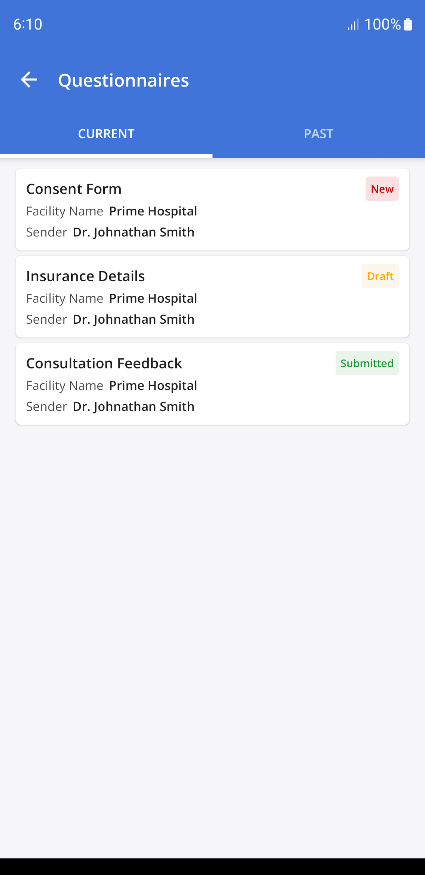
Task: Select the CURRENT tab
Action: (106, 134)
